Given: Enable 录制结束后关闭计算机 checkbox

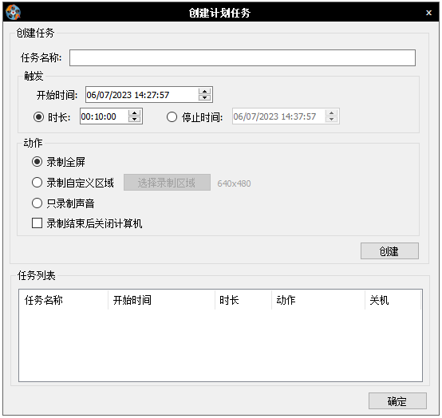Looking at the screenshot, I should click(x=37, y=223).
